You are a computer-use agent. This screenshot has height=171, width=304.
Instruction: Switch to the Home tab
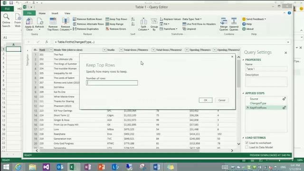(x=42, y=13)
